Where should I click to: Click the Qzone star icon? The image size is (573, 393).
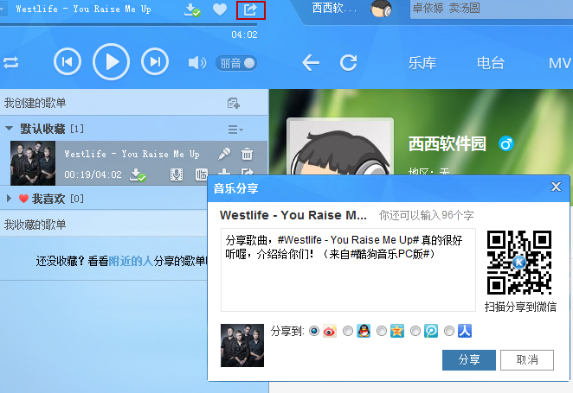397,331
